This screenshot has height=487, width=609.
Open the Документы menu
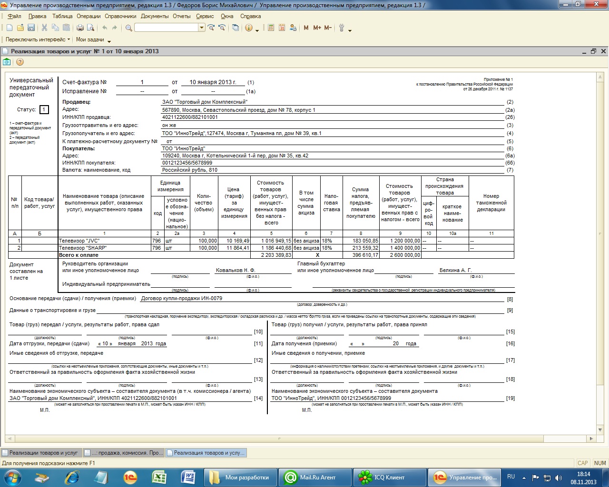155,16
